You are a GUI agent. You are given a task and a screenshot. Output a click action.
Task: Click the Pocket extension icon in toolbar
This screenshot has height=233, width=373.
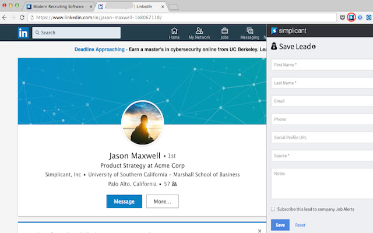[x=342, y=17]
